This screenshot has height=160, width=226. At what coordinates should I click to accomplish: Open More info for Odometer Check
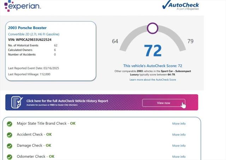coord(179,157)
